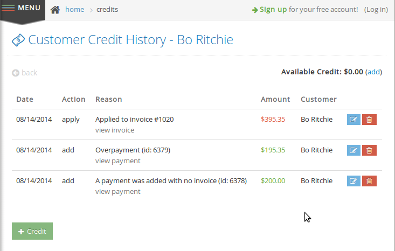Delete the $395.35 apply credit entry
This screenshot has width=395, height=251.
(369, 120)
